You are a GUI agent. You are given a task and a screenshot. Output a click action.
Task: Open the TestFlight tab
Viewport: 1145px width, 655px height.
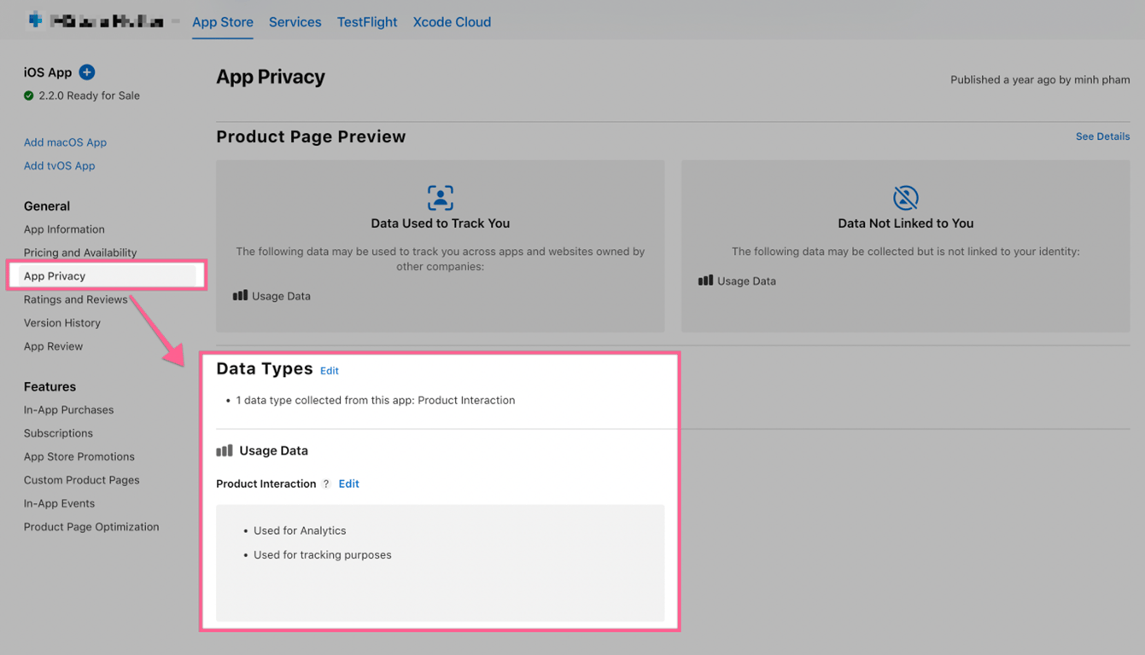tap(367, 22)
